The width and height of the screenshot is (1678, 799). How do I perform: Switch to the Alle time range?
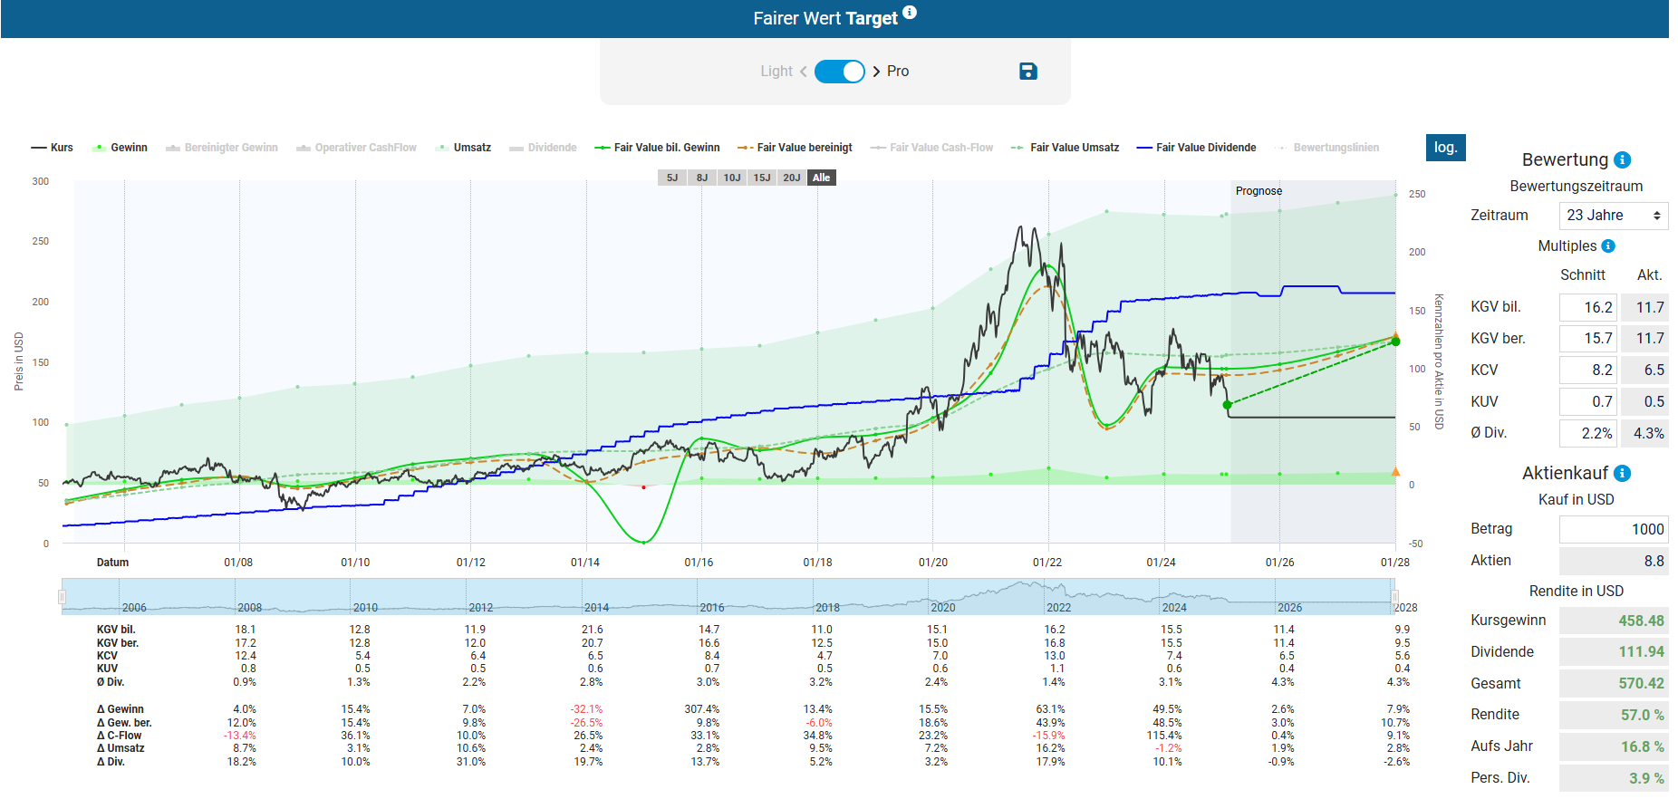click(x=821, y=178)
